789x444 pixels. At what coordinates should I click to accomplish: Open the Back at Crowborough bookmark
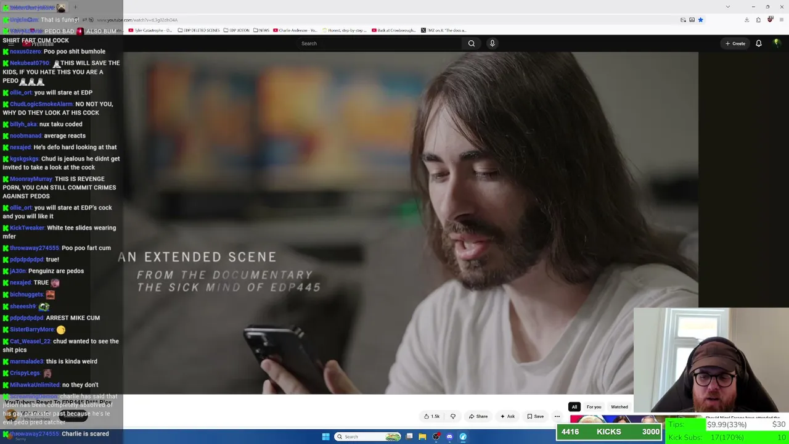tap(393, 30)
